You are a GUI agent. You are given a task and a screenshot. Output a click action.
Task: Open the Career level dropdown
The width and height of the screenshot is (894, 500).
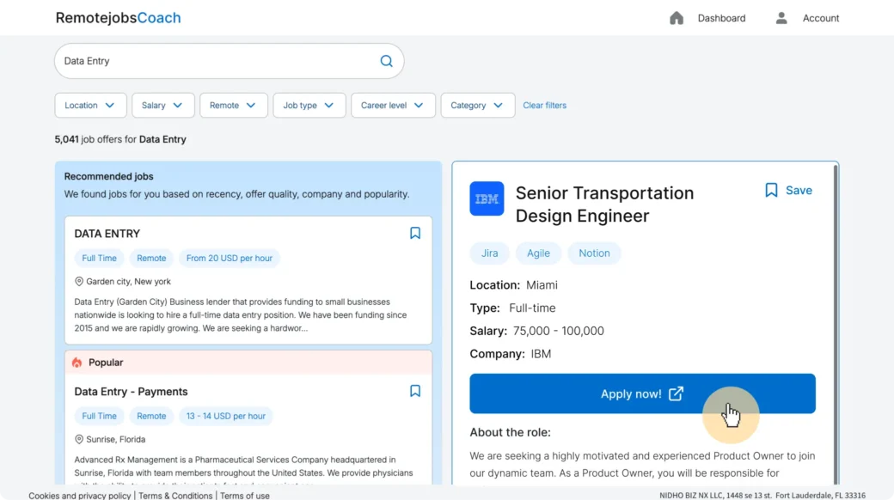[393, 106]
